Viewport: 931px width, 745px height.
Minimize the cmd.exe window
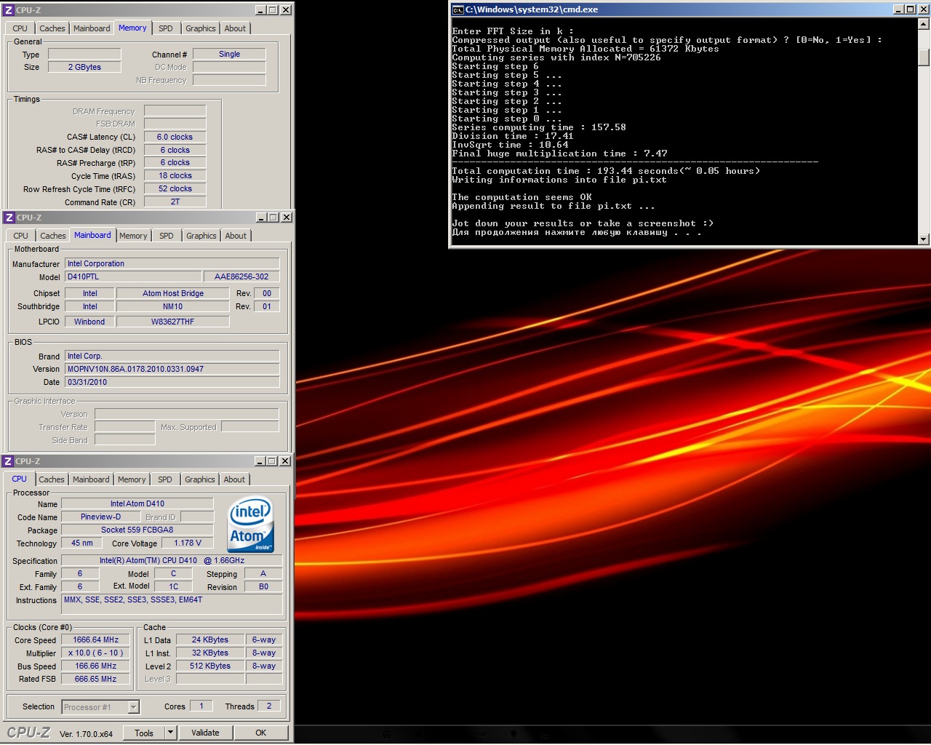coord(898,9)
